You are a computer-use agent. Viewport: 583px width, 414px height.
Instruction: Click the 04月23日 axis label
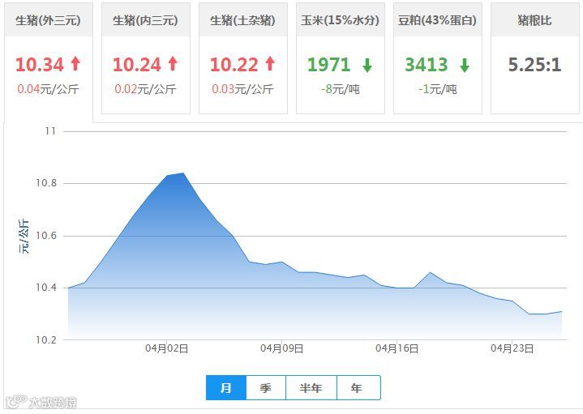click(x=512, y=348)
